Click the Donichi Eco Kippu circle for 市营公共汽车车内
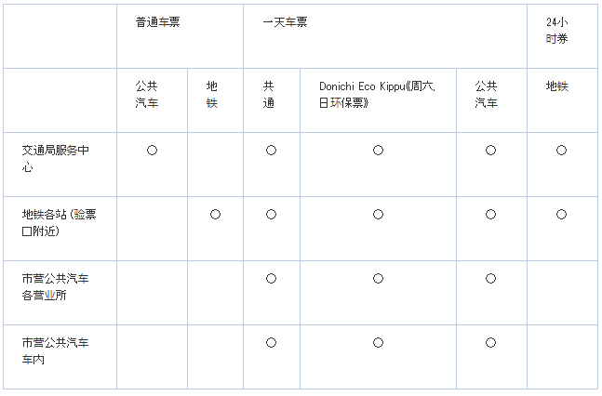Image resolution: width=602 pixels, height=396 pixels. (x=378, y=342)
